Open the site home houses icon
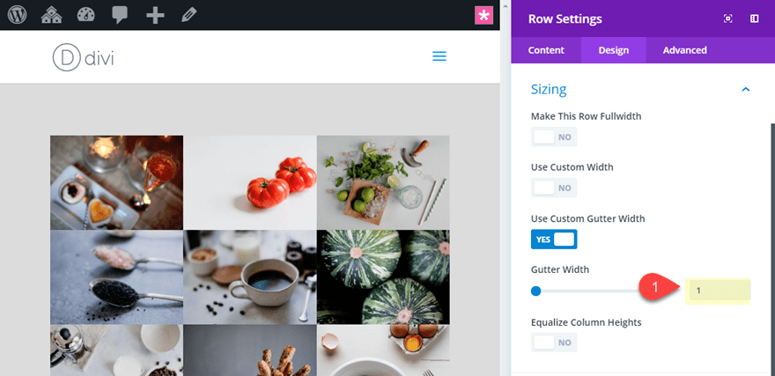Viewport: 775px width, 376px height. [x=51, y=15]
